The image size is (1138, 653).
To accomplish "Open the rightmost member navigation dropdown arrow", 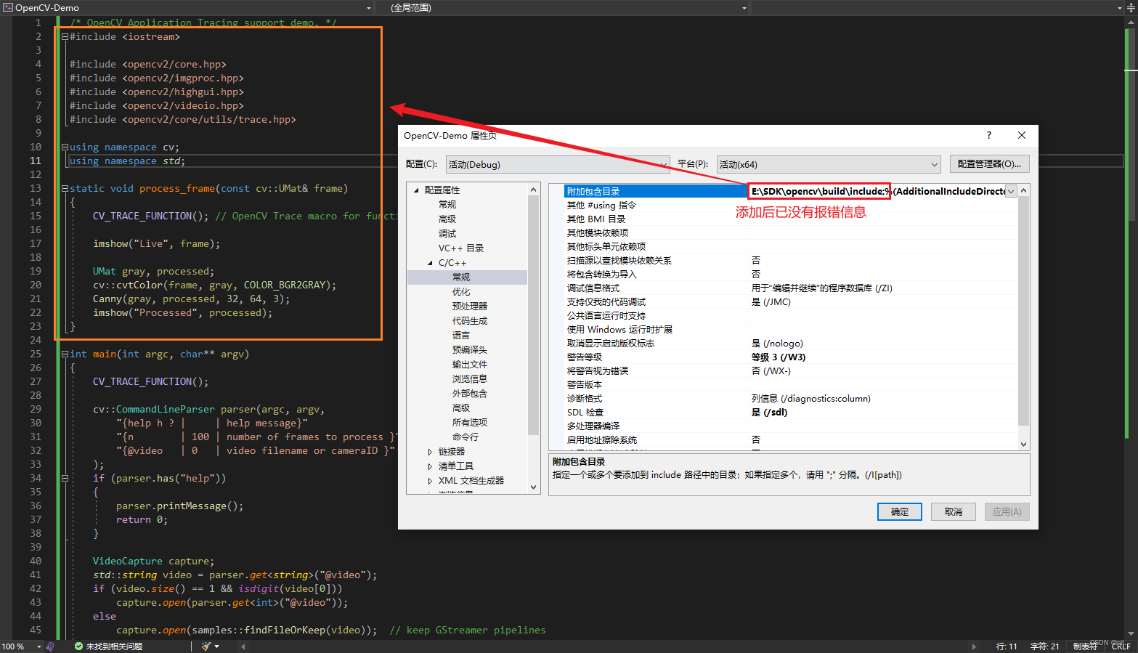I will 1119,8.
